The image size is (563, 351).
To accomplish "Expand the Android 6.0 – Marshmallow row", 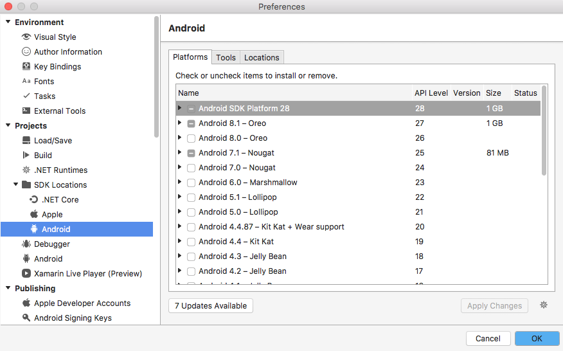I will pyautogui.click(x=179, y=181).
